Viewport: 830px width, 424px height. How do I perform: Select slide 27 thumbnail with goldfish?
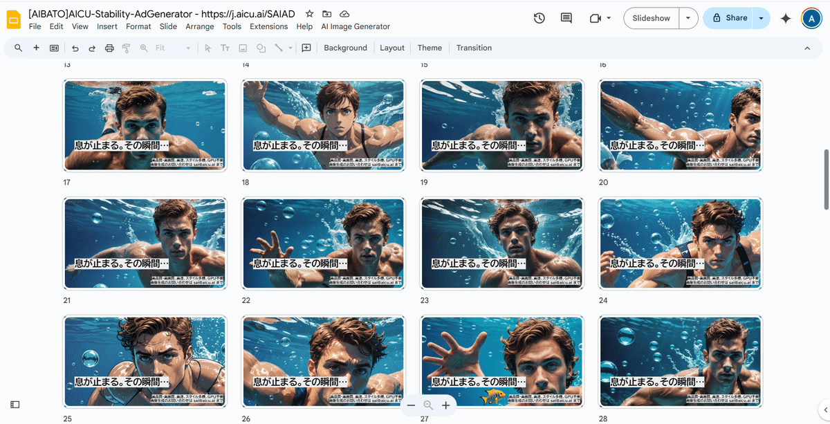[x=502, y=362]
